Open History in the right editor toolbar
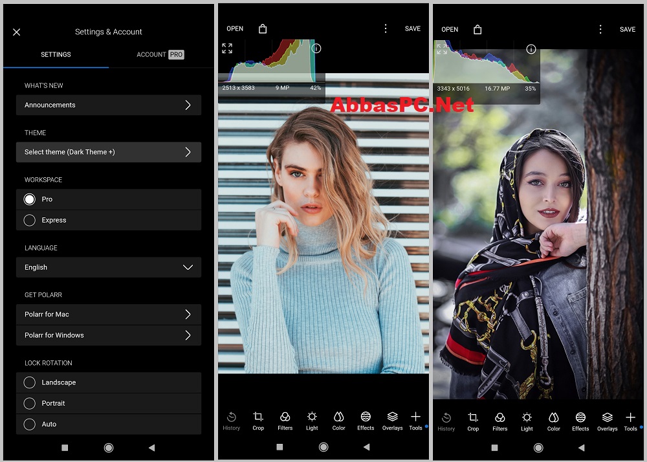Screen dimensions: 647x462 tap(446, 422)
